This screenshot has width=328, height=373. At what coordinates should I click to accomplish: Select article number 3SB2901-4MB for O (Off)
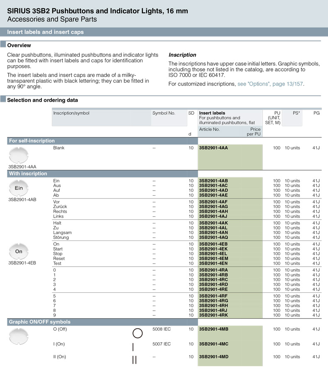[213, 329]
